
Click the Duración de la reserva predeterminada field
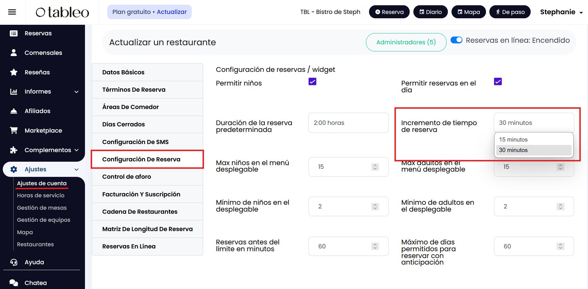pos(348,123)
